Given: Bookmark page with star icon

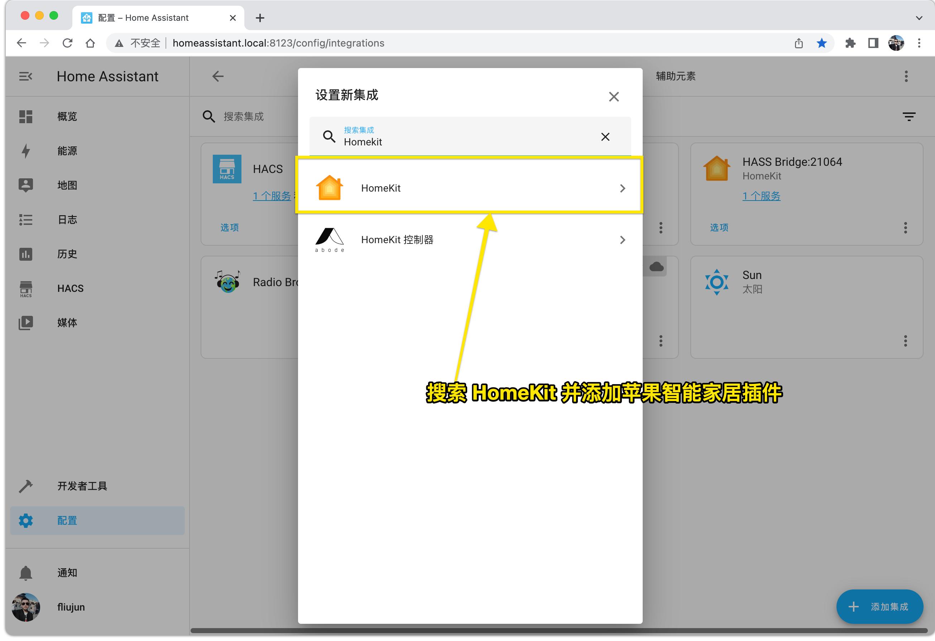Looking at the screenshot, I should click(x=821, y=43).
